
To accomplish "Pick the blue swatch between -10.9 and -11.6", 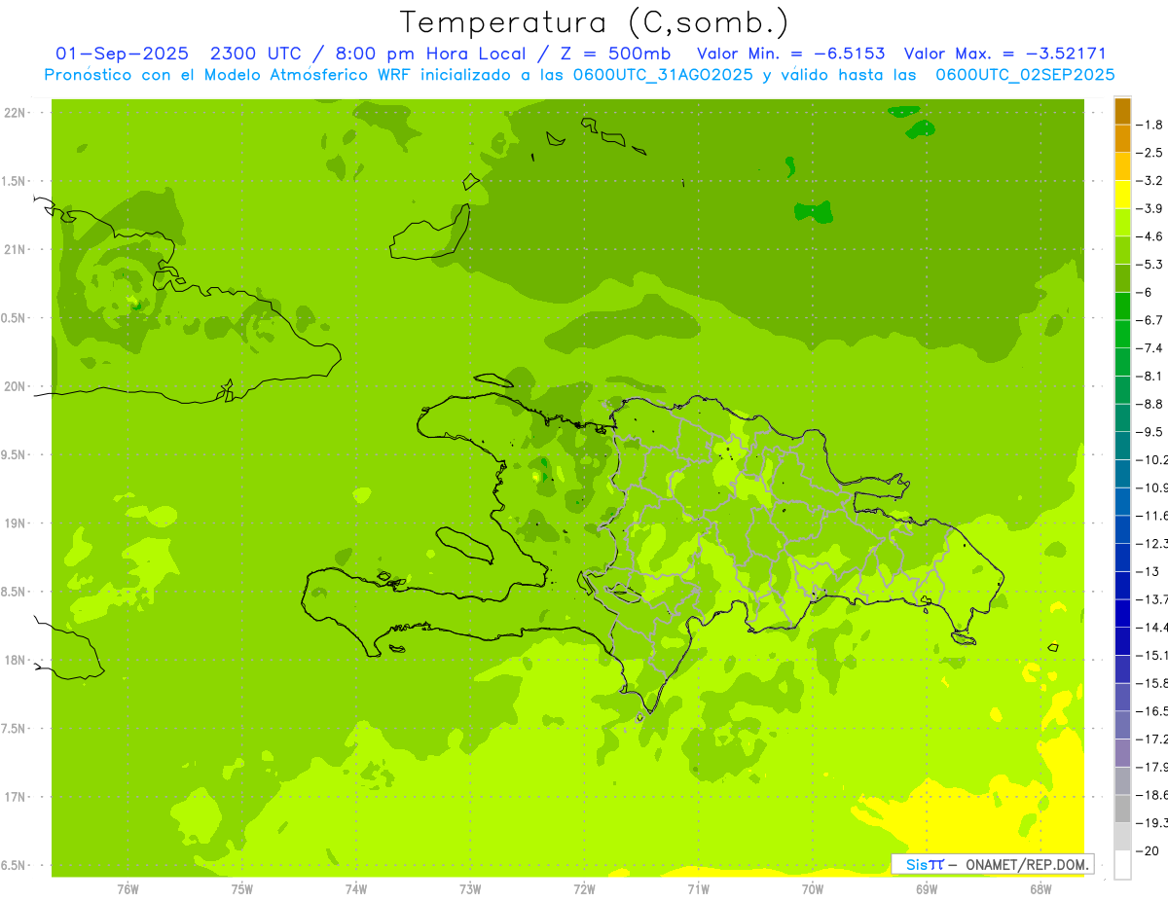I will 1122,501.
